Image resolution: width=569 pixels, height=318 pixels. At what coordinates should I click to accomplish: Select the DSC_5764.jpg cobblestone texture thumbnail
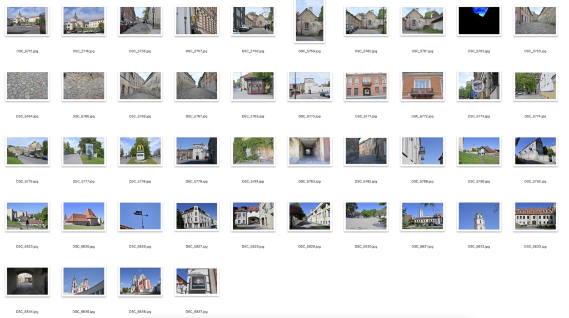(27, 86)
